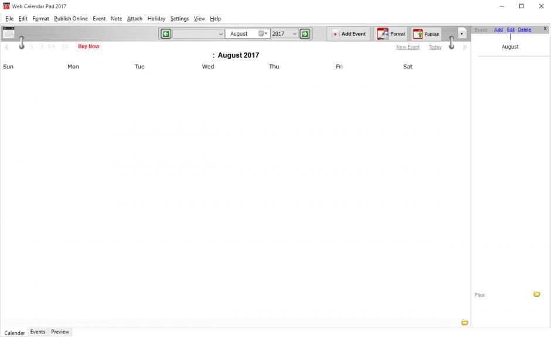Screen dimensions: 551x337
Task: Jump to Today link
Action: click(x=435, y=47)
